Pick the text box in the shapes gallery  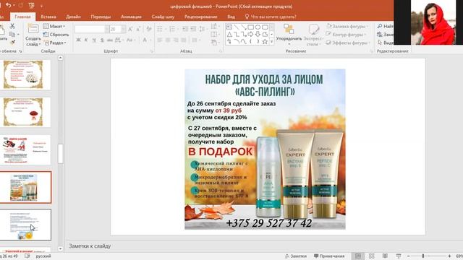(x=229, y=27)
